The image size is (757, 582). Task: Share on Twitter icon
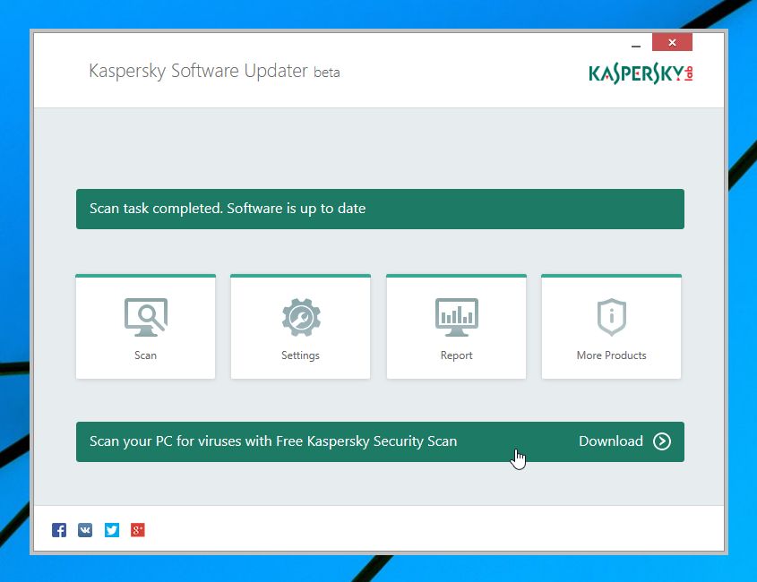111,530
